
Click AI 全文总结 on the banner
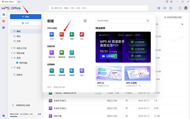click(137, 49)
